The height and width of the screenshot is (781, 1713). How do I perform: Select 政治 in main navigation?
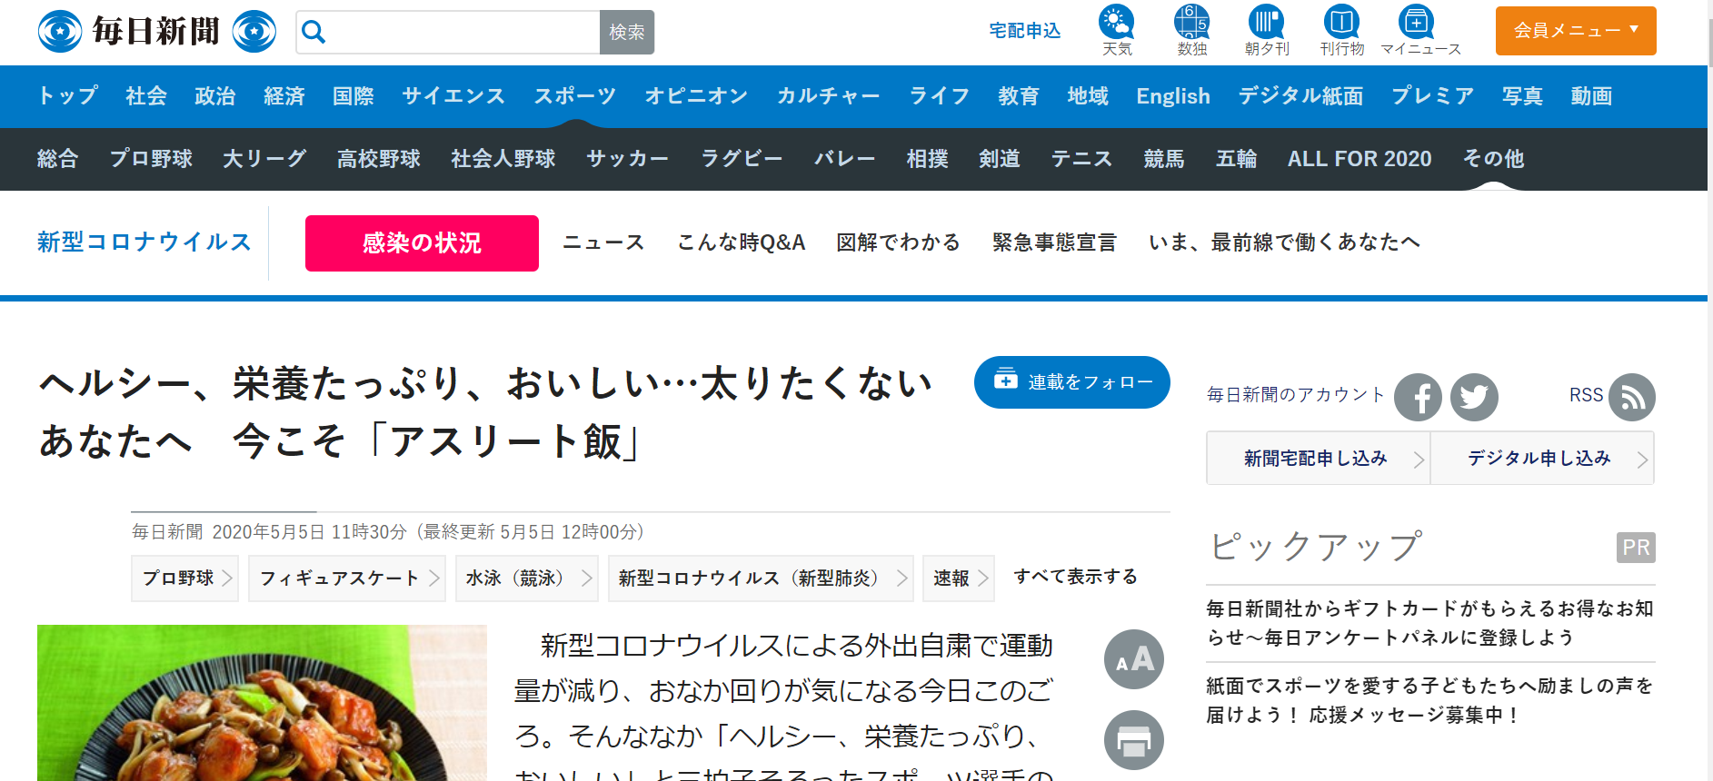(215, 96)
